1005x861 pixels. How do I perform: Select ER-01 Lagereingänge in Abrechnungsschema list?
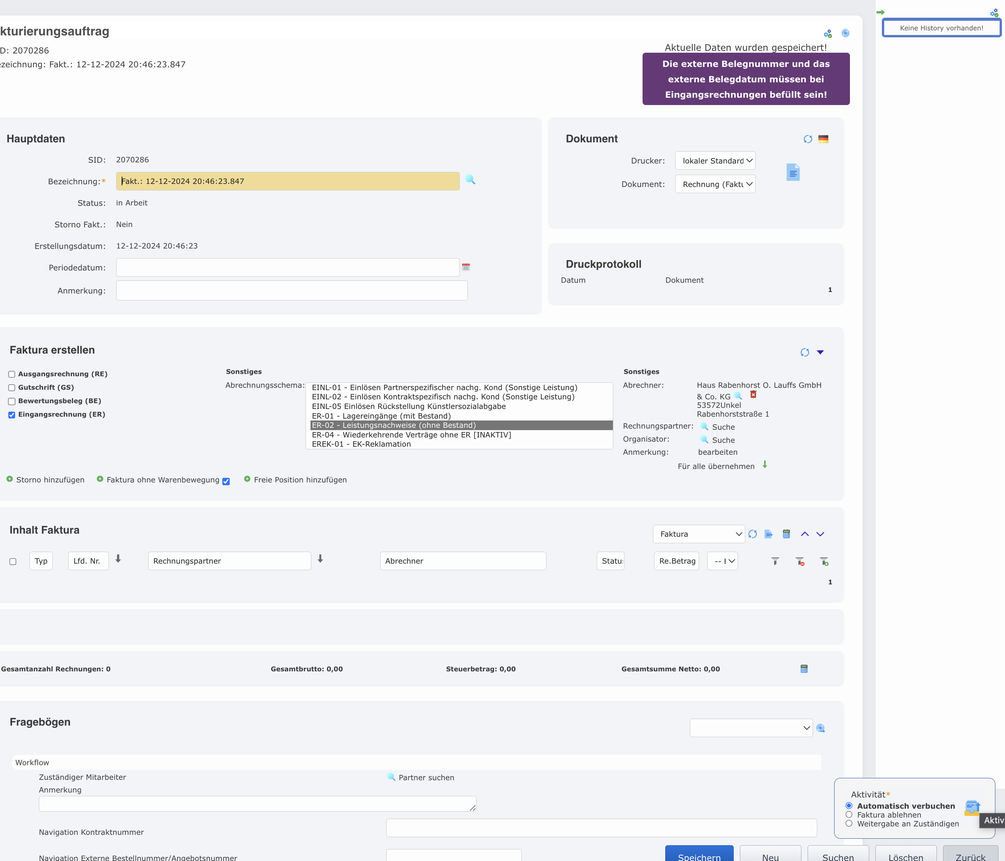pos(381,416)
